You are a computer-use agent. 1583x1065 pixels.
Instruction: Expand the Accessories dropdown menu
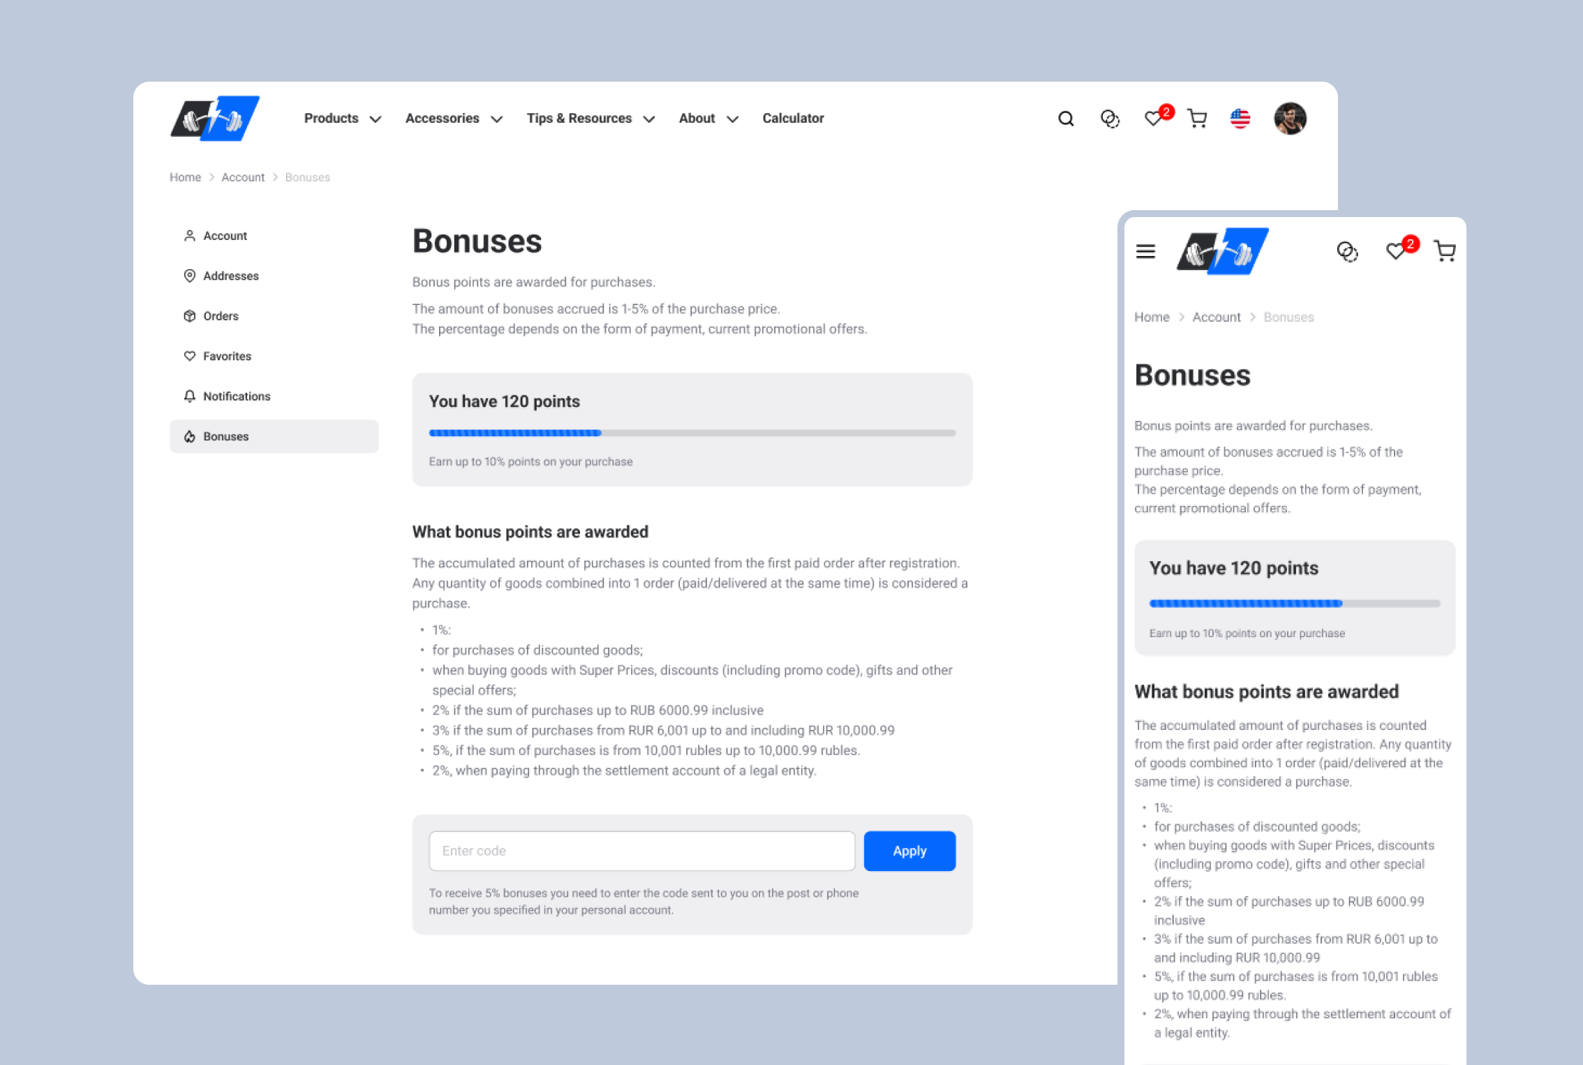pos(452,118)
